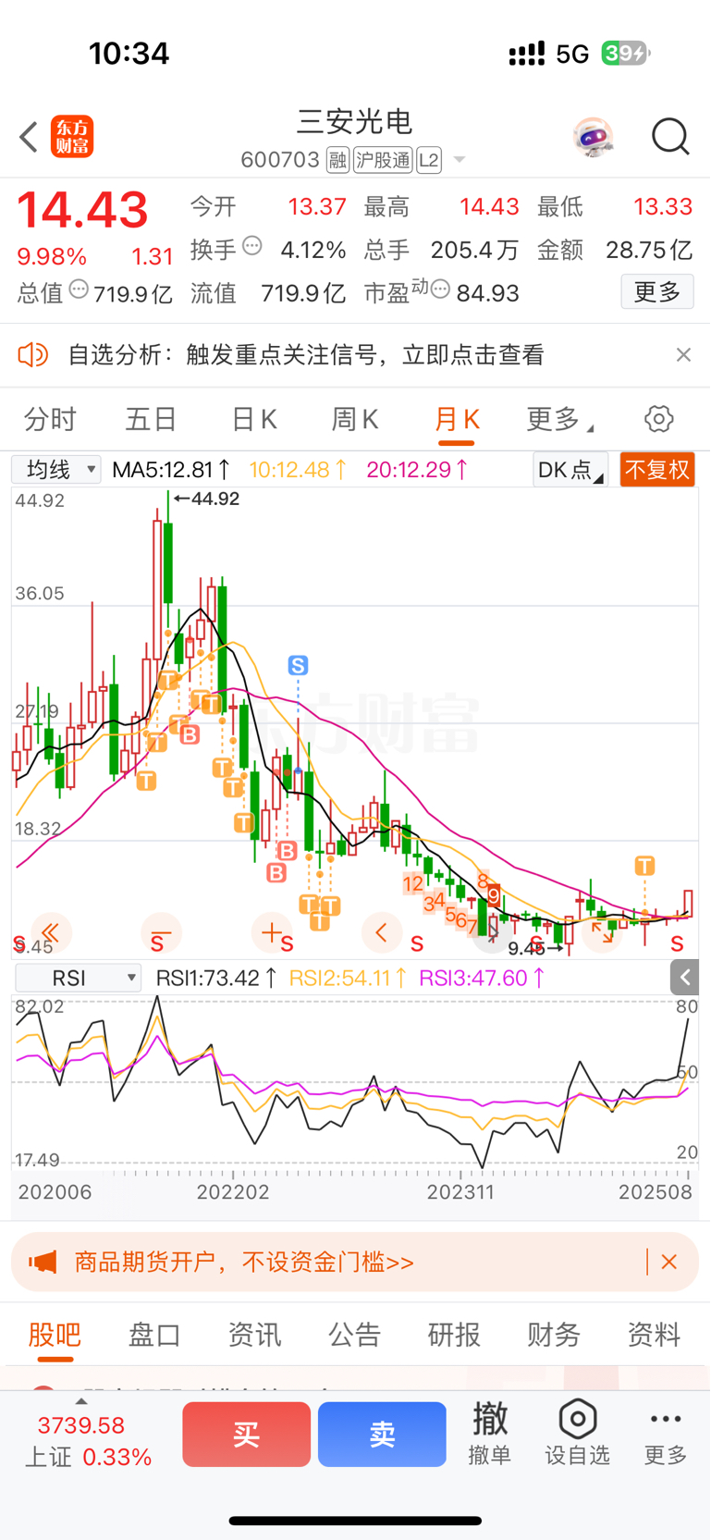Open 撤单 cancel order

490,1434
